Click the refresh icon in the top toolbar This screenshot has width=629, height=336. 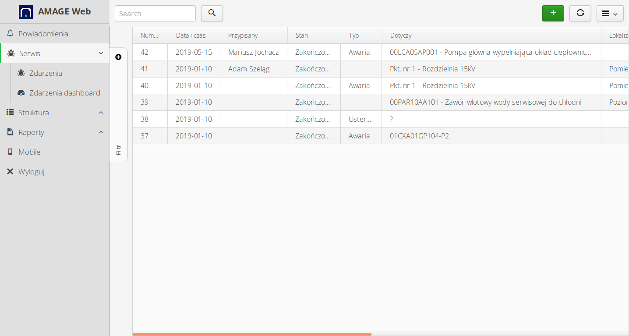580,13
